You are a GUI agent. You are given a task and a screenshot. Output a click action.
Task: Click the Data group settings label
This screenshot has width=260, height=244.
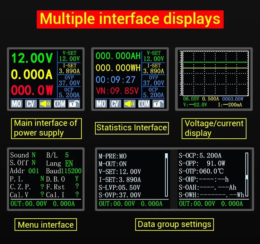click(174, 224)
